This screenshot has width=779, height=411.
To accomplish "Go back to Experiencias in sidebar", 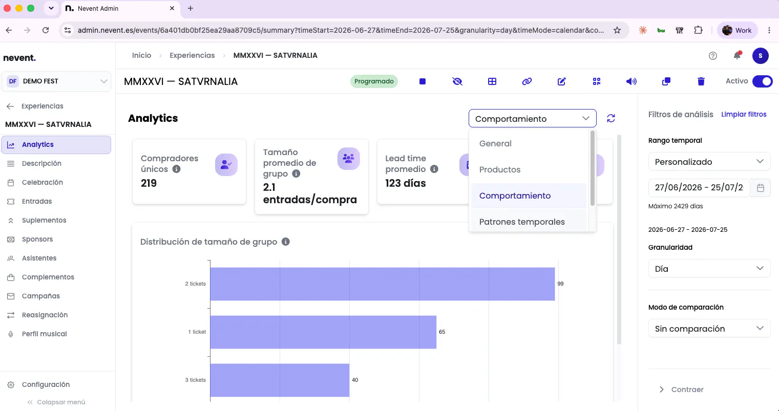I will (35, 106).
